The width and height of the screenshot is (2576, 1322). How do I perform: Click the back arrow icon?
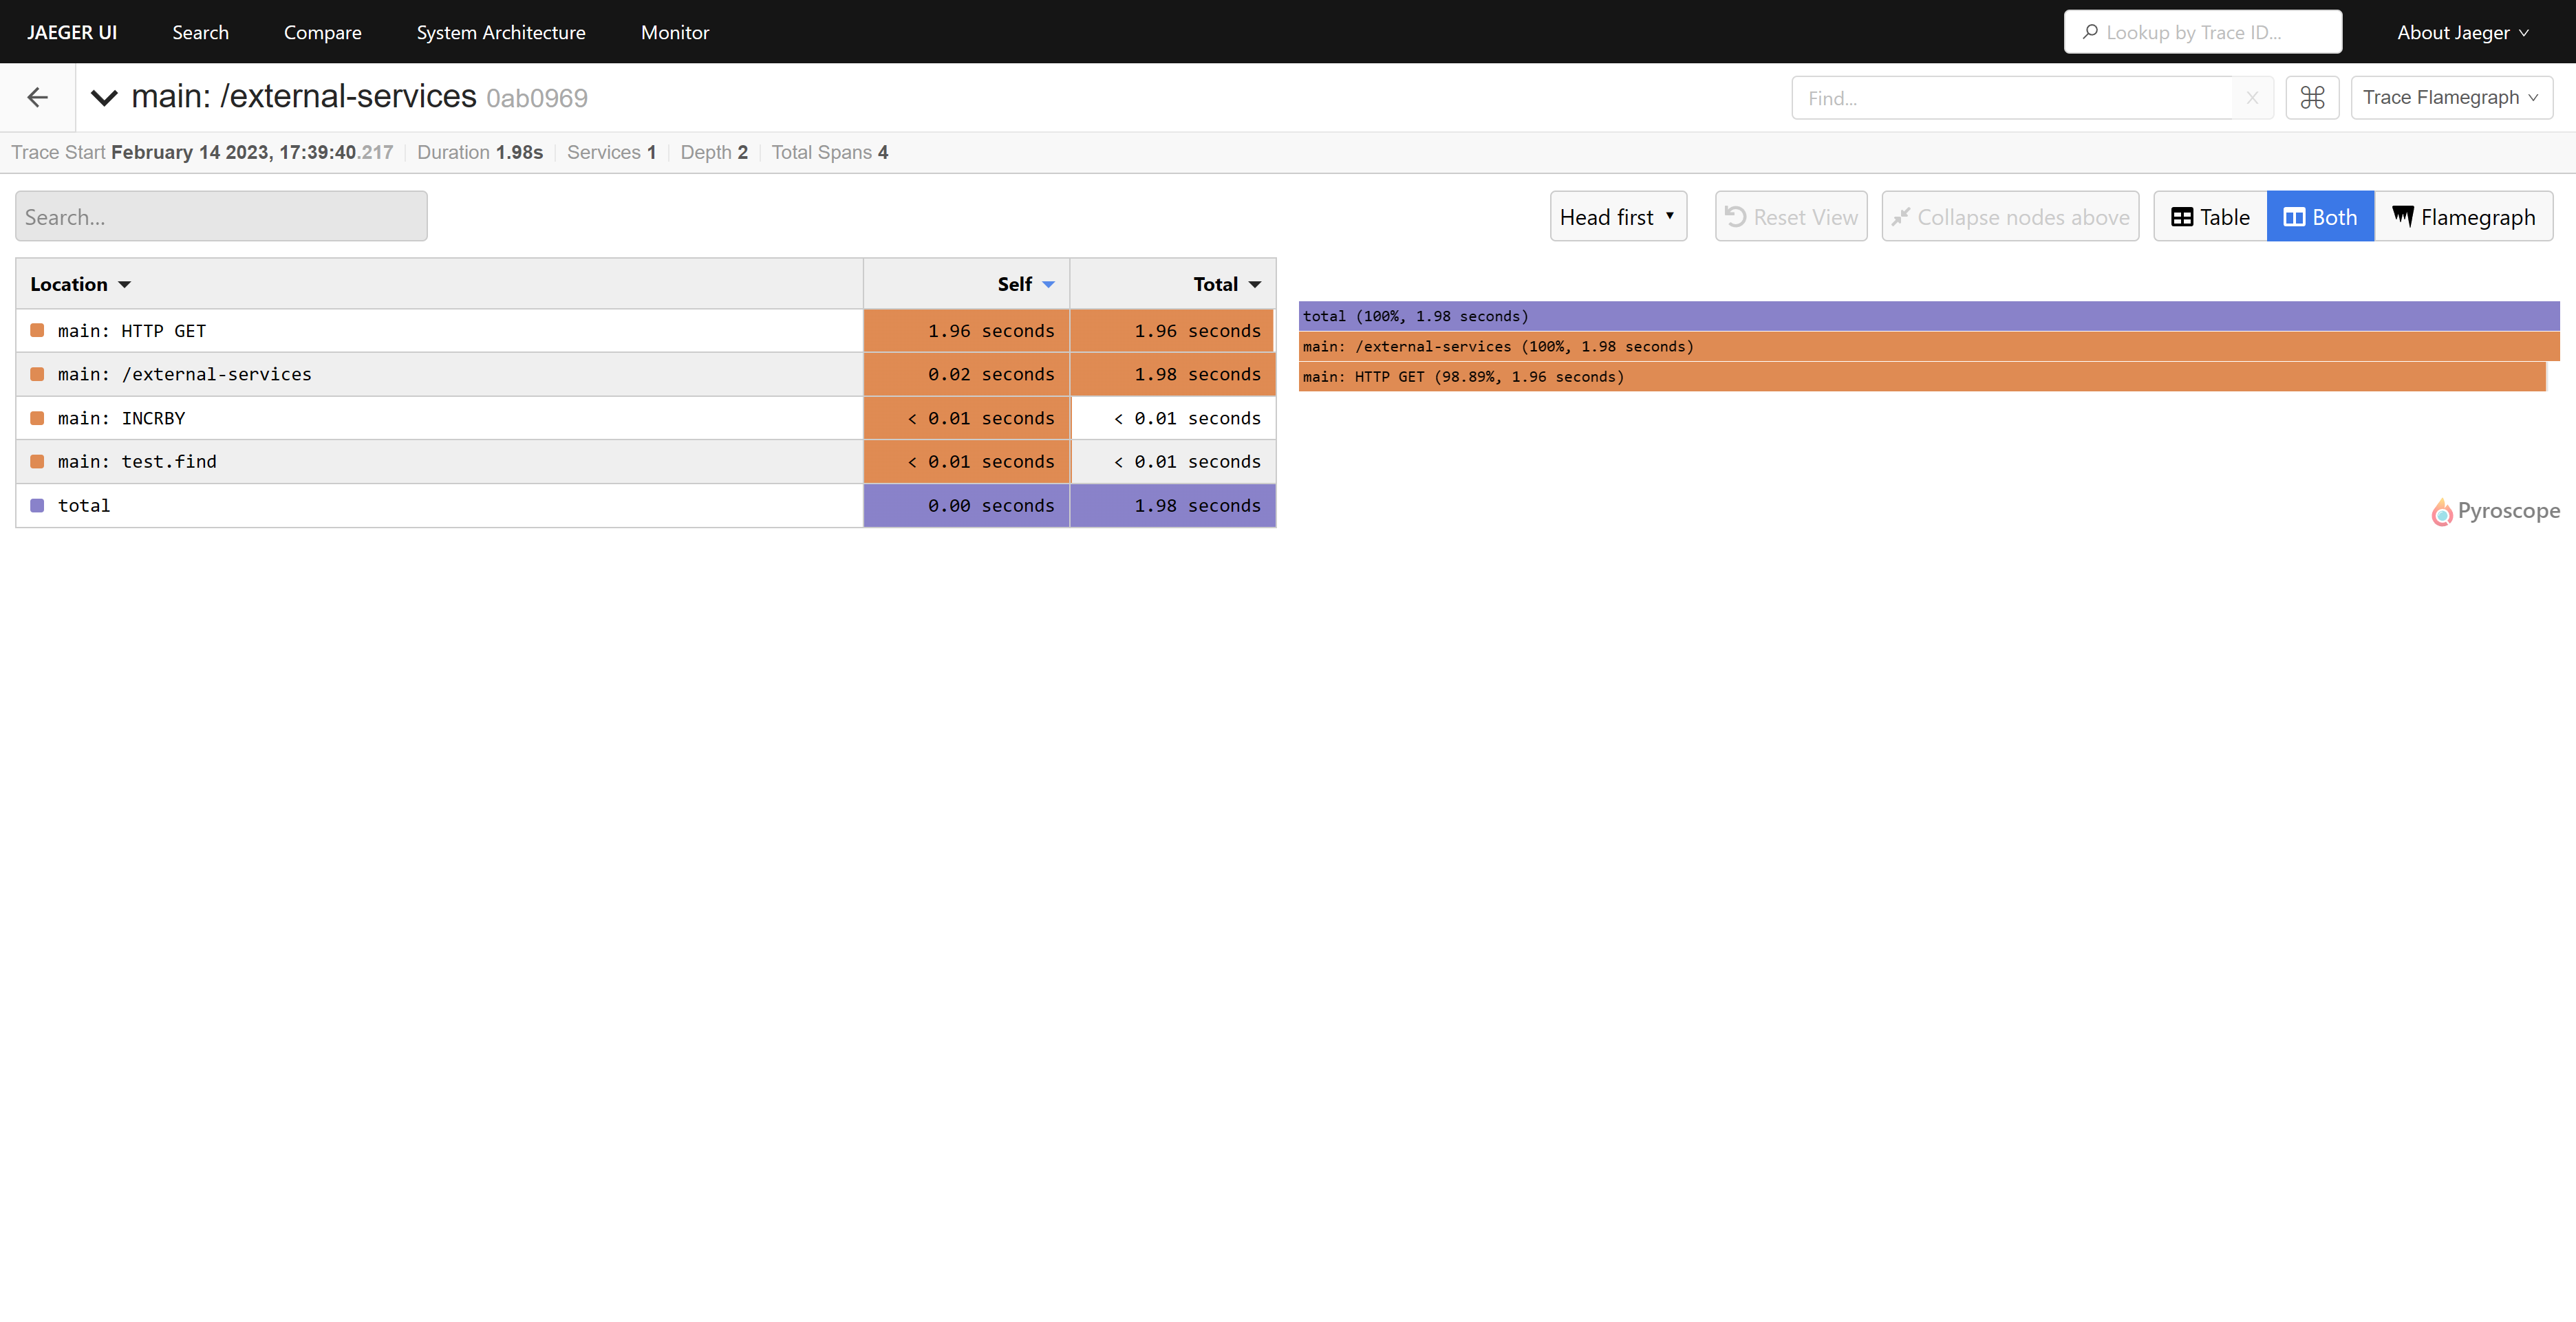pyautogui.click(x=38, y=97)
